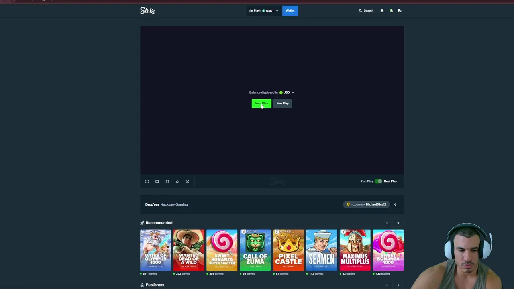Click the 'Fun Play' label by the switch
Screen dimensions: 514x289
367,181
